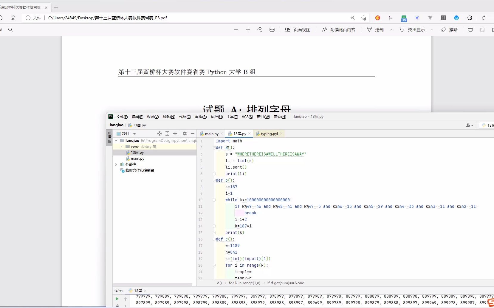Collapse all items in project panel
The width and height of the screenshot is (494, 308).
(x=175, y=134)
